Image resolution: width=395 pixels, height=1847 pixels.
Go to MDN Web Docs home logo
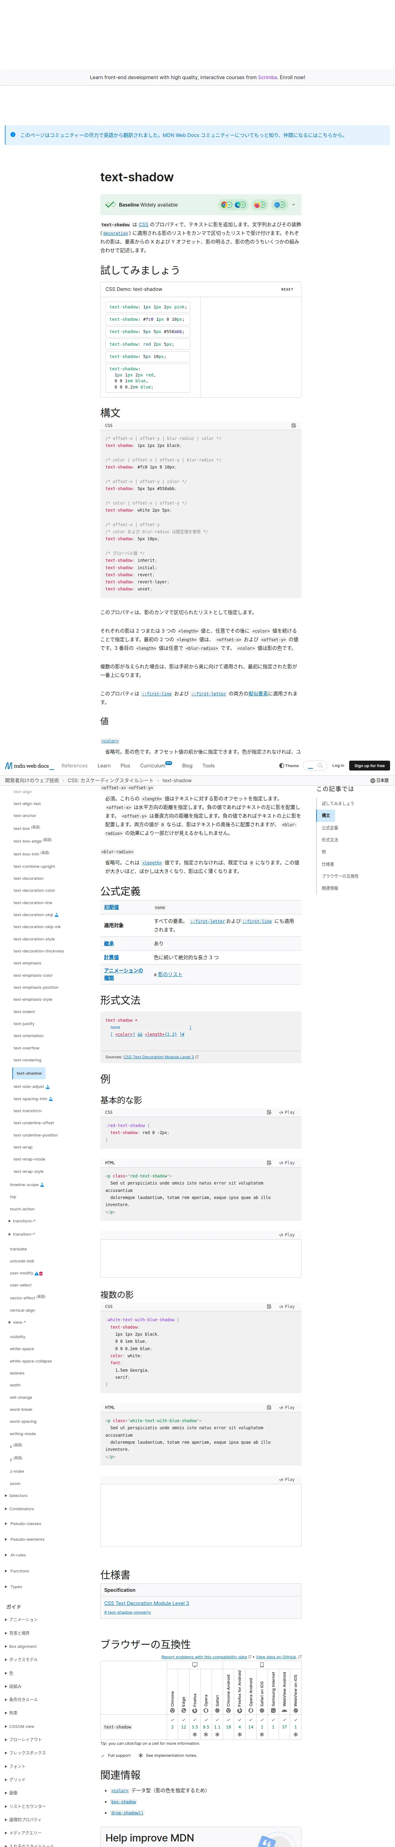tap(30, 766)
